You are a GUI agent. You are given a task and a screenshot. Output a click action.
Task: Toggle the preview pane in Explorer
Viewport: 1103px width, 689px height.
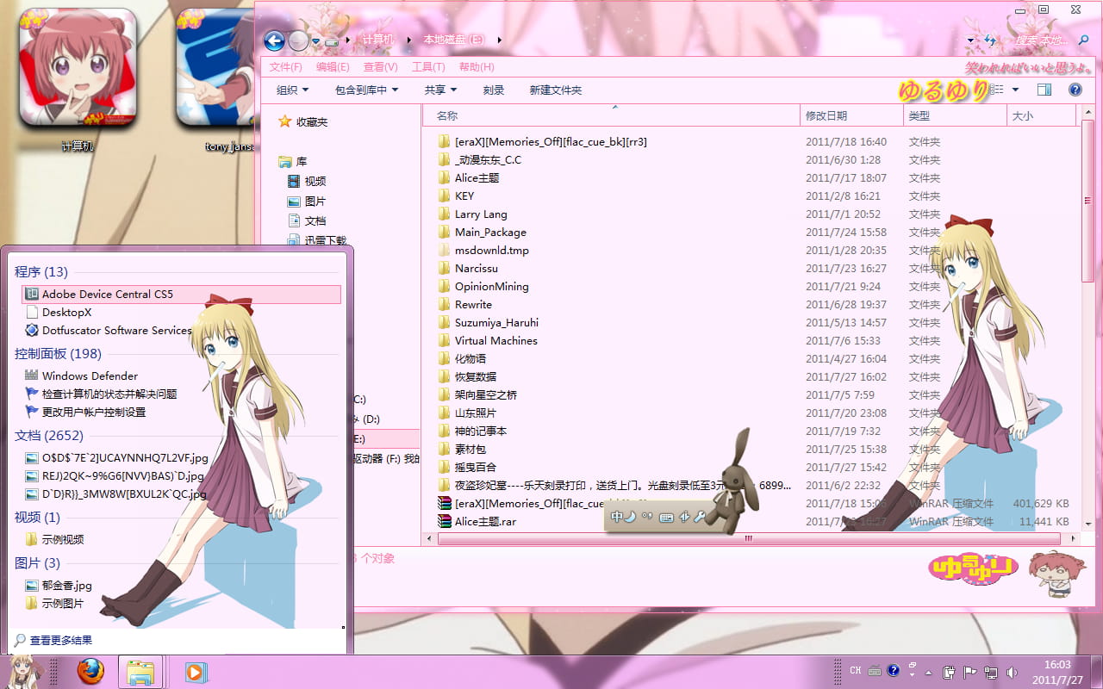[1044, 89]
